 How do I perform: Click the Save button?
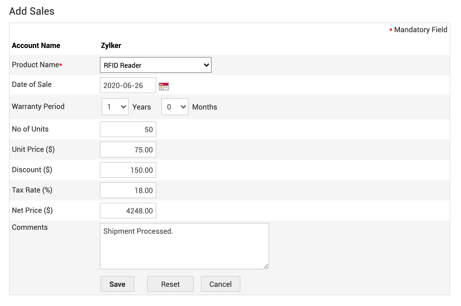(117, 284)
